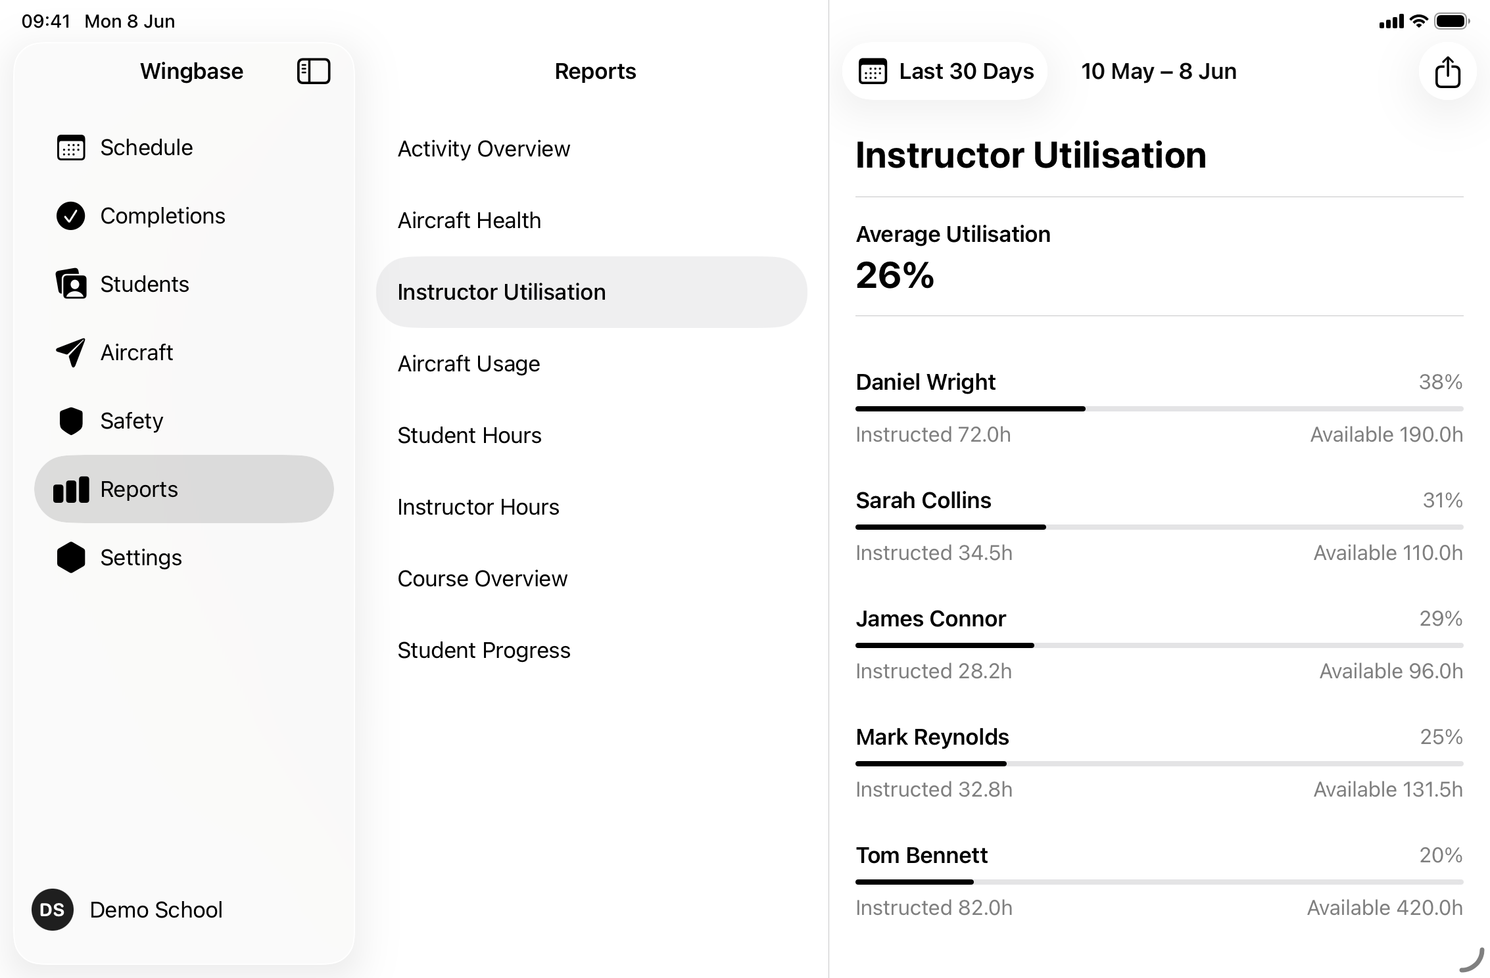This screenshot has height=978, width=1490.
Task: Select instructor name Mark Reynolds
Action: click(x=932, y=737)
